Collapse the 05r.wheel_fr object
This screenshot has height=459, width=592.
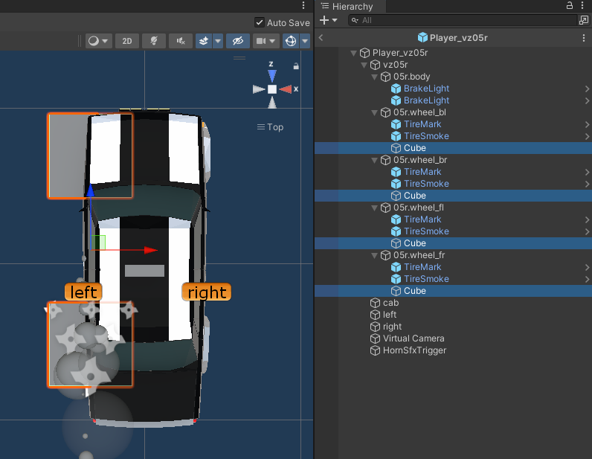[x=375, y=255]
